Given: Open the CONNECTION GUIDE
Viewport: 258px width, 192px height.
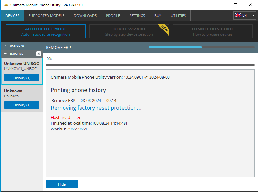Looking at the screenshot, I should coord(213,31).
